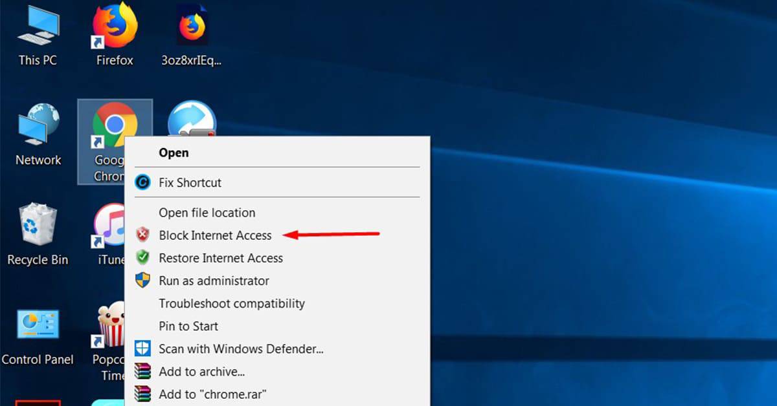This screenshot has width=777, height=406.
Task: Click the red shield Block Internet icon
Action: [142, 235]
